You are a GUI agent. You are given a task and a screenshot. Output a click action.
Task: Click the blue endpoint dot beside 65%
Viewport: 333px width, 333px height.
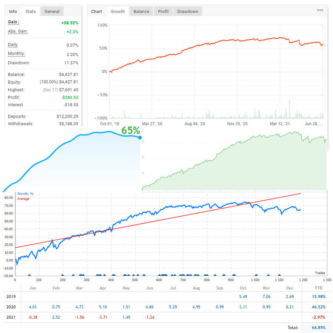coord(140,138)
